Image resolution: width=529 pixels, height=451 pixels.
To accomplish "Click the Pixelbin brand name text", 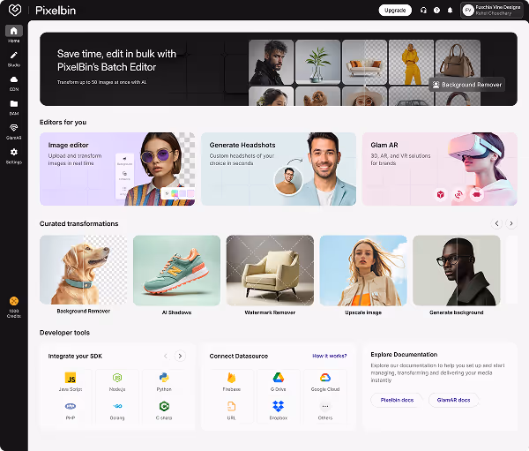I will click(56, 11).
